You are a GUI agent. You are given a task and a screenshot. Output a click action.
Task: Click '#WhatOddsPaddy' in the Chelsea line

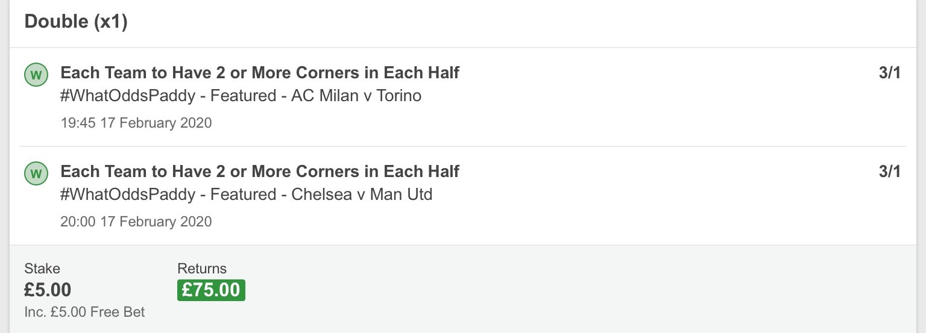tap(128, 195)
